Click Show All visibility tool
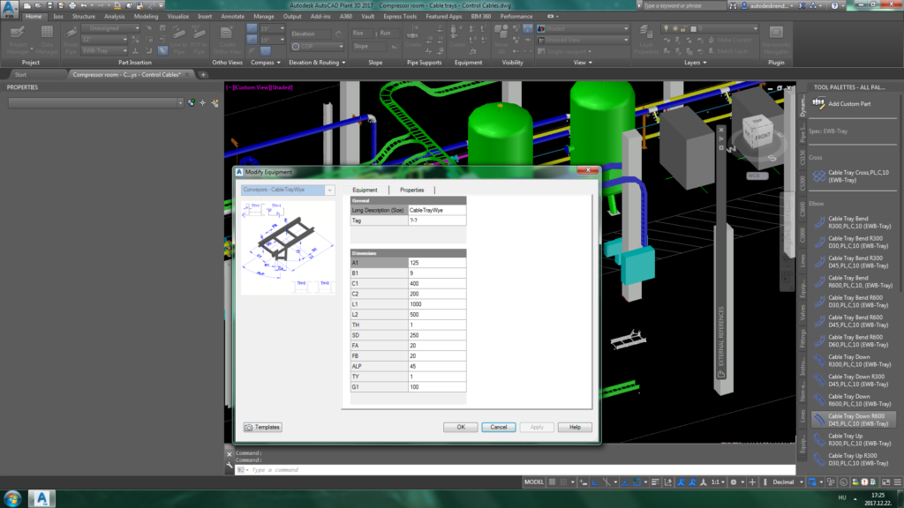 (x=501, y=40)
